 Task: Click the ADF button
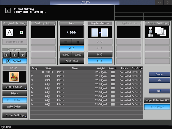coord(160,91)
